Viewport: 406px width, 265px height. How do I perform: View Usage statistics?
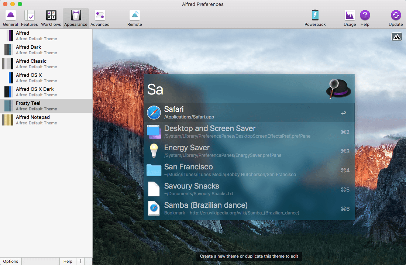pyautogui.click(x=350, y=18)
